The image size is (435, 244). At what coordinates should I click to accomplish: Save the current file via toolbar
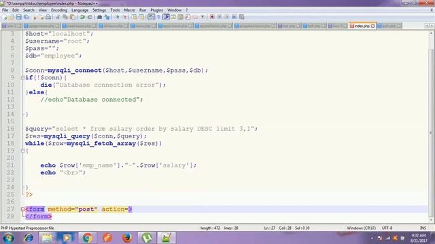pos(18,17)
